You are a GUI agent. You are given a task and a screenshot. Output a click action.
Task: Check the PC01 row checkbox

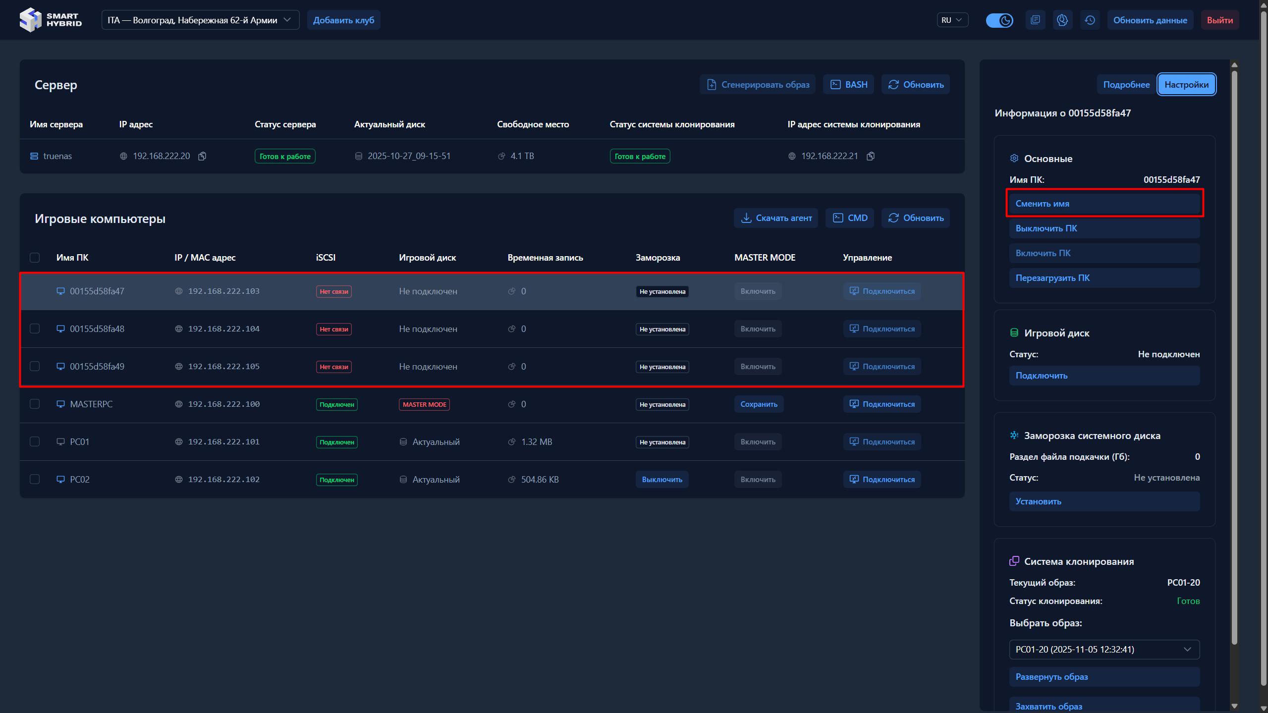35,441
